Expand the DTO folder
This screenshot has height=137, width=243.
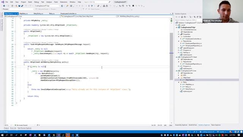tap(178, 75)
